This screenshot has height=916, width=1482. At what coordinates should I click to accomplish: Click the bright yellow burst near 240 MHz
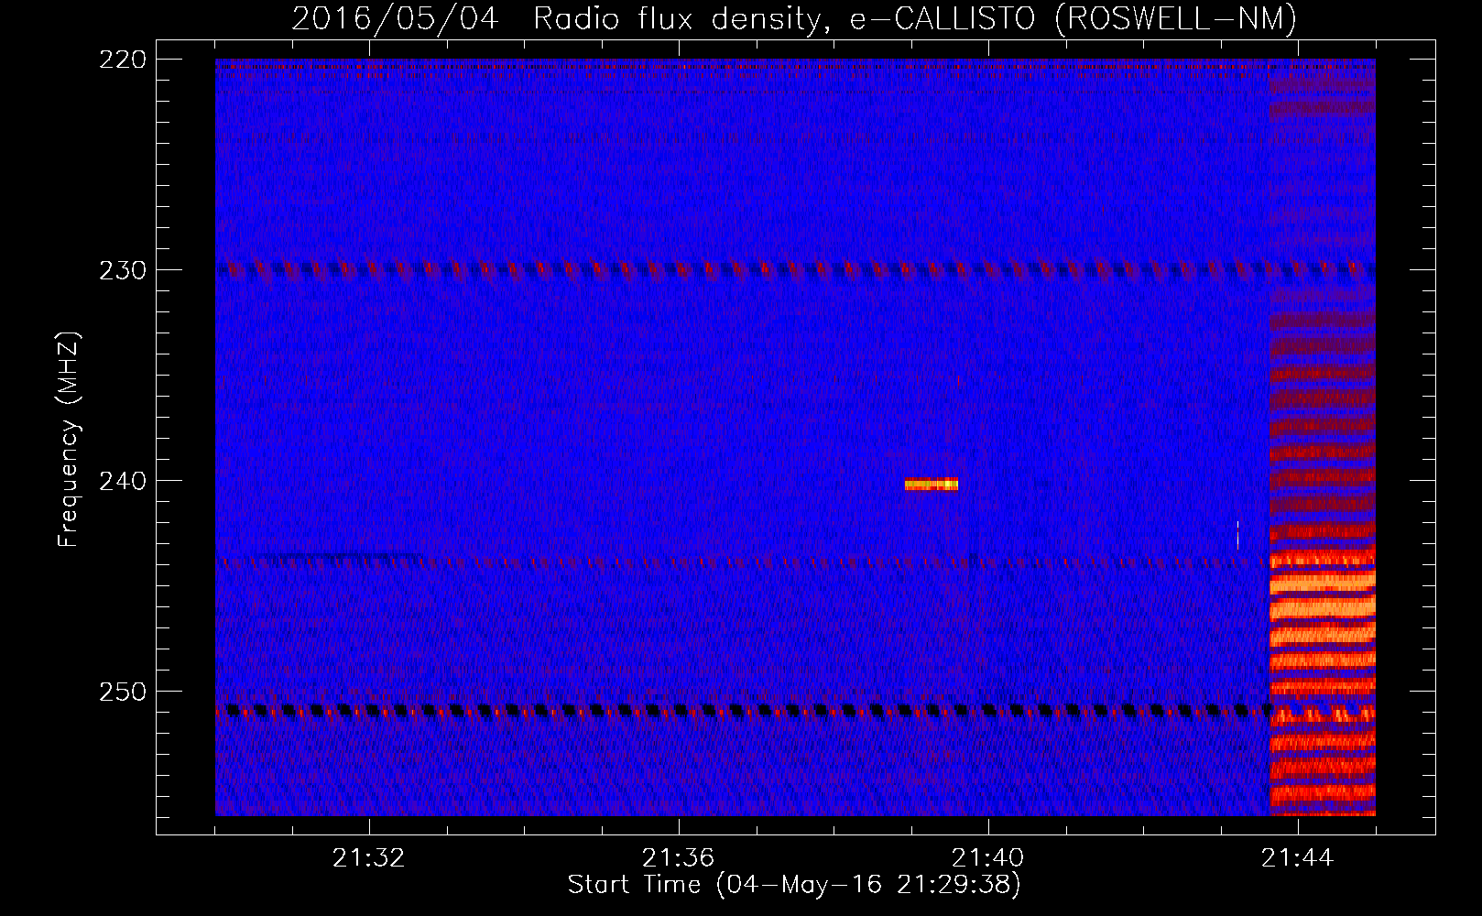pos(932,485)
